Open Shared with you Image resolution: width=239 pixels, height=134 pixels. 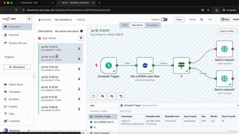(x=17, y=43)
